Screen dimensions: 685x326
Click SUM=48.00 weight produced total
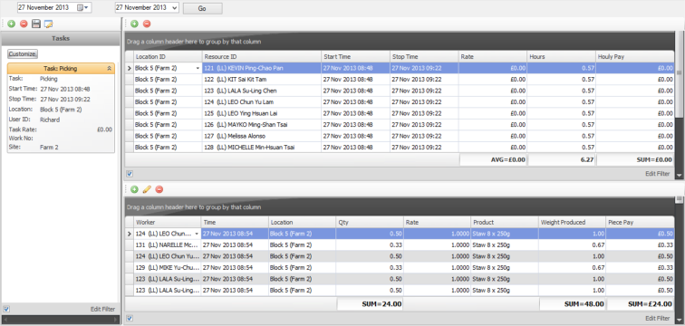pos(572,303)
